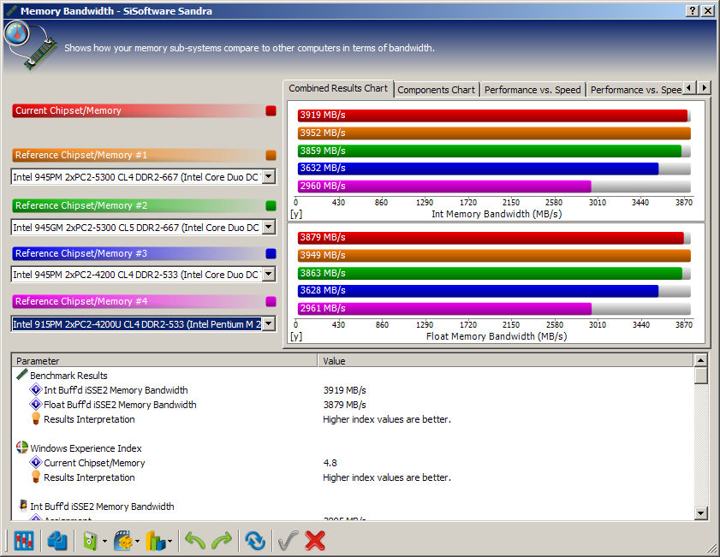The height and width of the screenshot is (557, 720).
Task: Click the Float Memory Bandwidth (MB/s) axis title
Action: pos(497,336)
